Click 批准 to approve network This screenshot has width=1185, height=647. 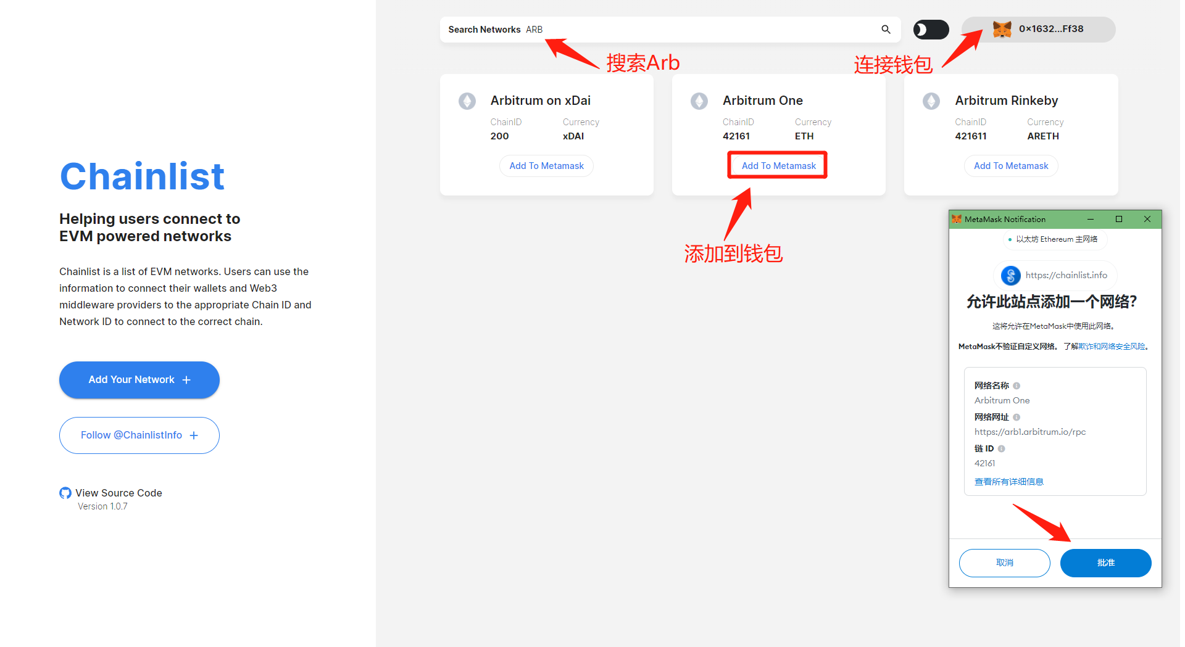click(1106, 563)
